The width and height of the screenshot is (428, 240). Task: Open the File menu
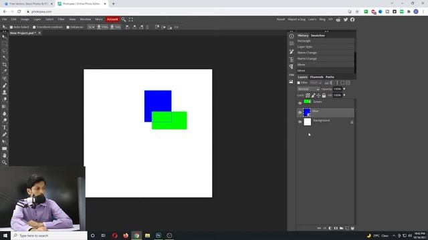point(5,19)
